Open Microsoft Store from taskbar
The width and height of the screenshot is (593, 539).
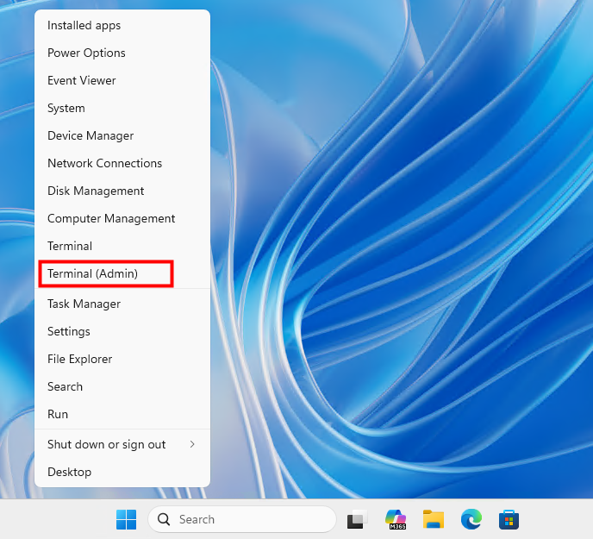pyautogui.click(x=509, y=519)
